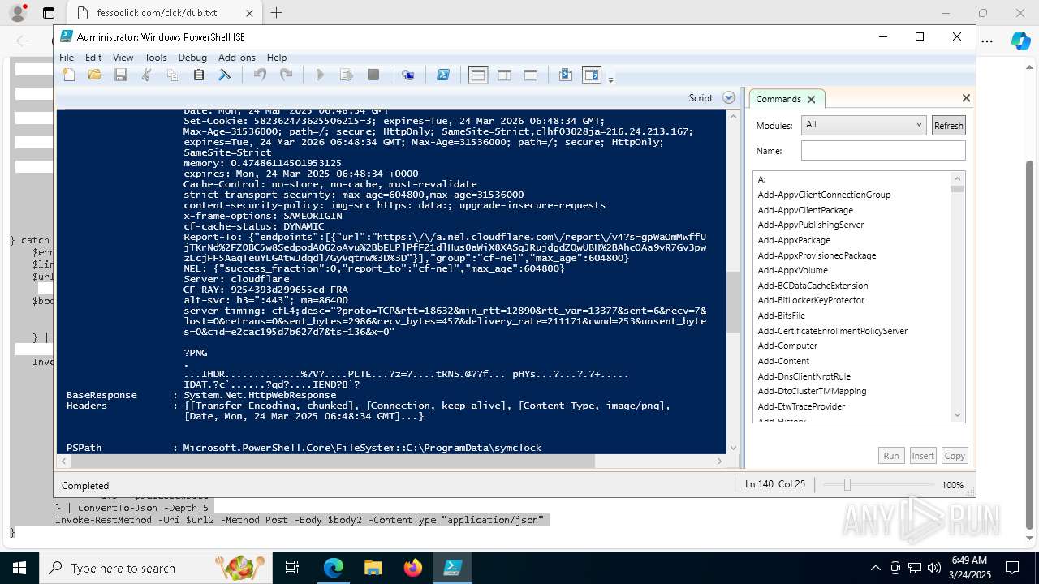Select Add-AppvClientConnectionGroup command
Image resolution: width=1039 pixels, height=584 pixels.
click(x=824, y=195)
